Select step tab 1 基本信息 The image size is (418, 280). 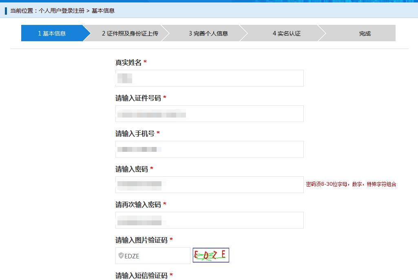(53, 33)
